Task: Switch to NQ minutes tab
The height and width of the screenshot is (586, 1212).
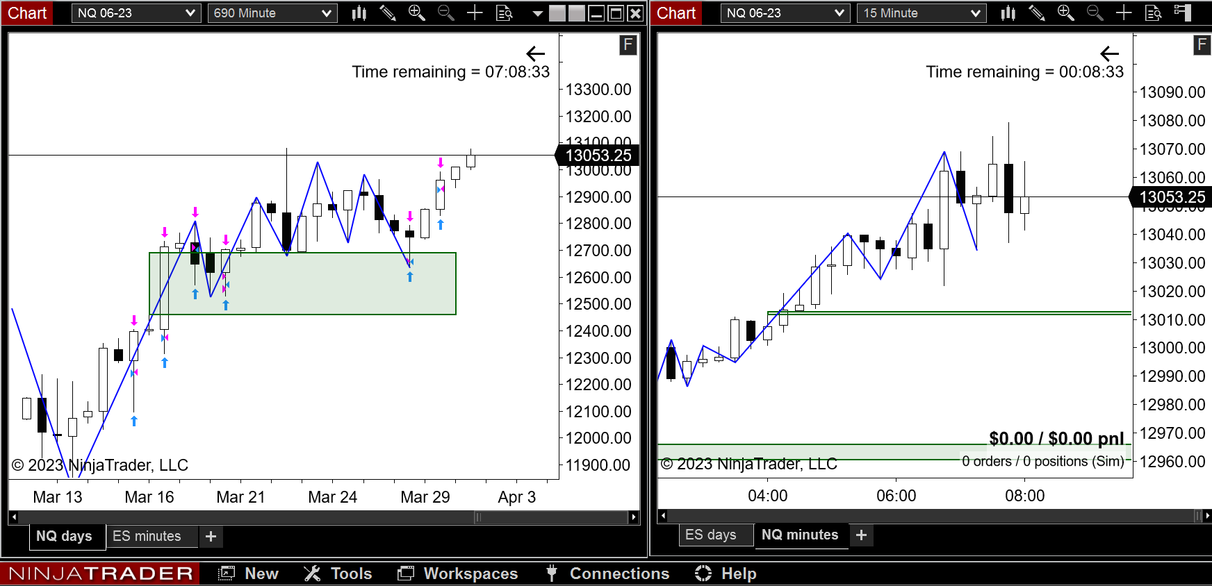Action: tap(800, 535)
